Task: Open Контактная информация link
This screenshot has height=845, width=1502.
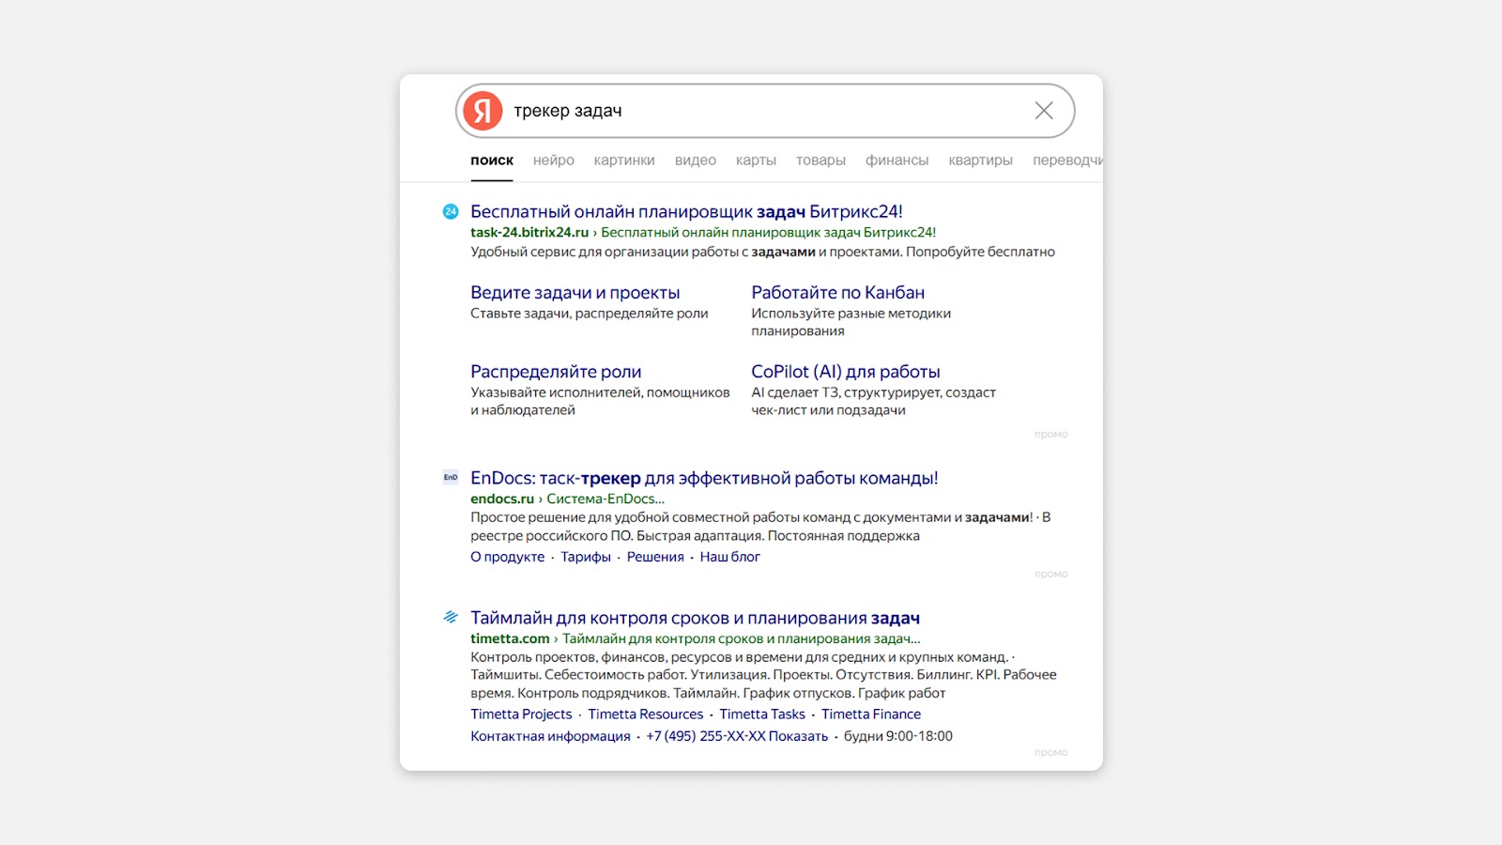Action: click(x=550, y=736)
